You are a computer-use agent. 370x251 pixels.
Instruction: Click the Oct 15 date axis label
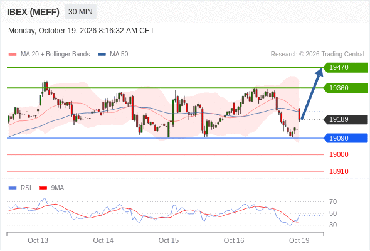pyautogui.click(x=169, y=240)
